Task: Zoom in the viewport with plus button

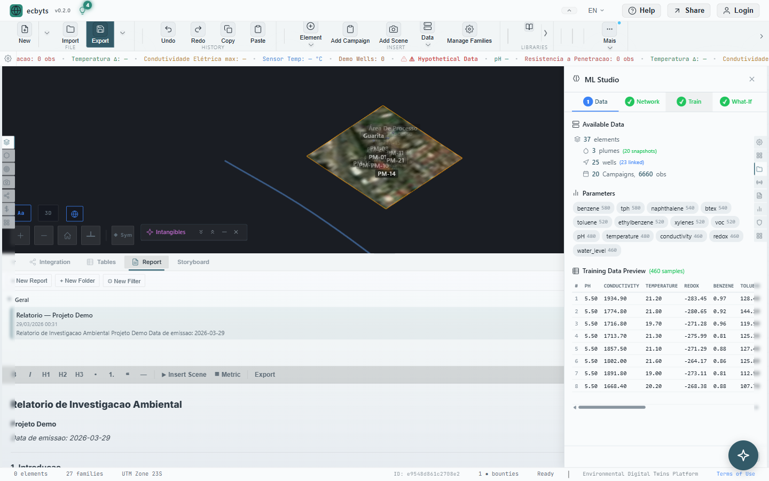Action: click(x=20, y=235)
